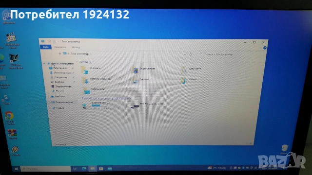The image size is (312, 175).
Task: Select the 3D обекти folder icon
Action: point(85,70)
